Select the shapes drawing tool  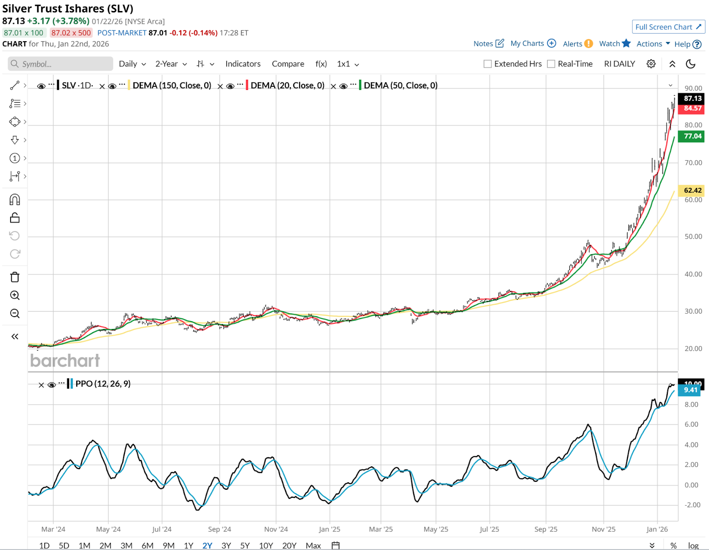[15, 122]
